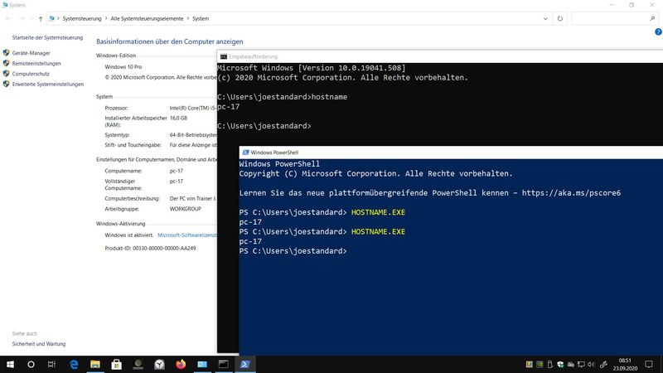The image size is (663, 373).
Task: Open Sicherheit und Wartung link
Action: pos(39,344)
